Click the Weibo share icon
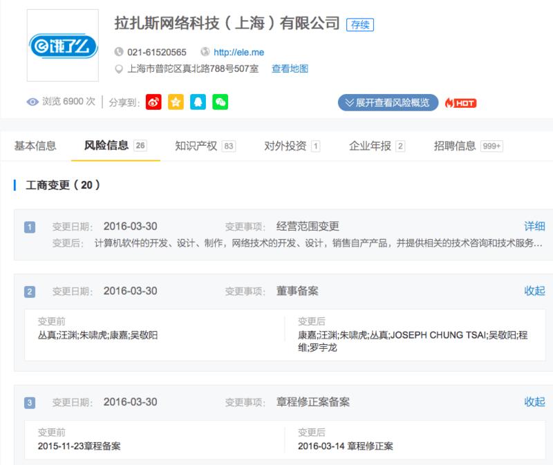The image size is (553, 465). click(x=154, y=102)
